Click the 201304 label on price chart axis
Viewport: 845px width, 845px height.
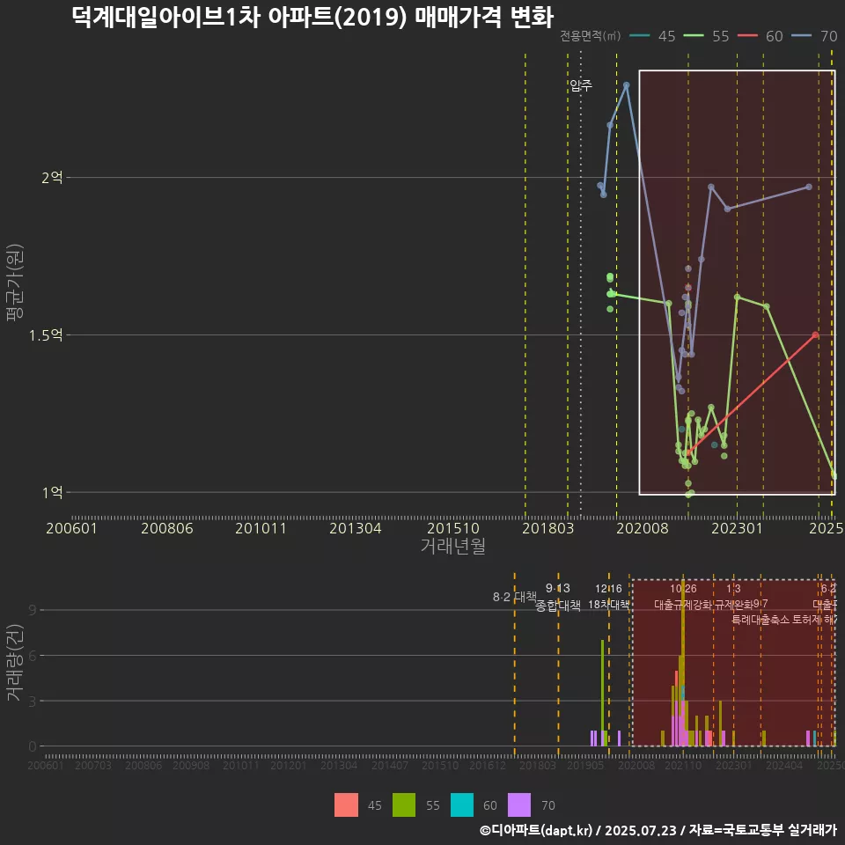(355, 528)
